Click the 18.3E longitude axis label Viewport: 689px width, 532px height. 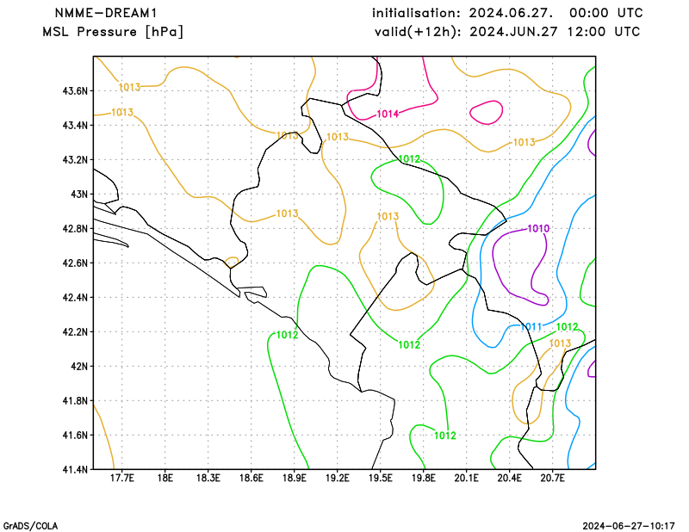[208, 478]
